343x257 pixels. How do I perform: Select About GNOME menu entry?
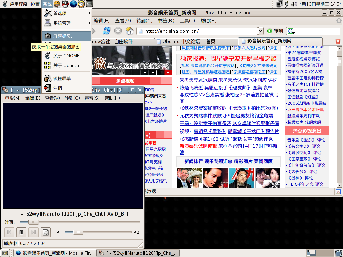click(67, 56)
